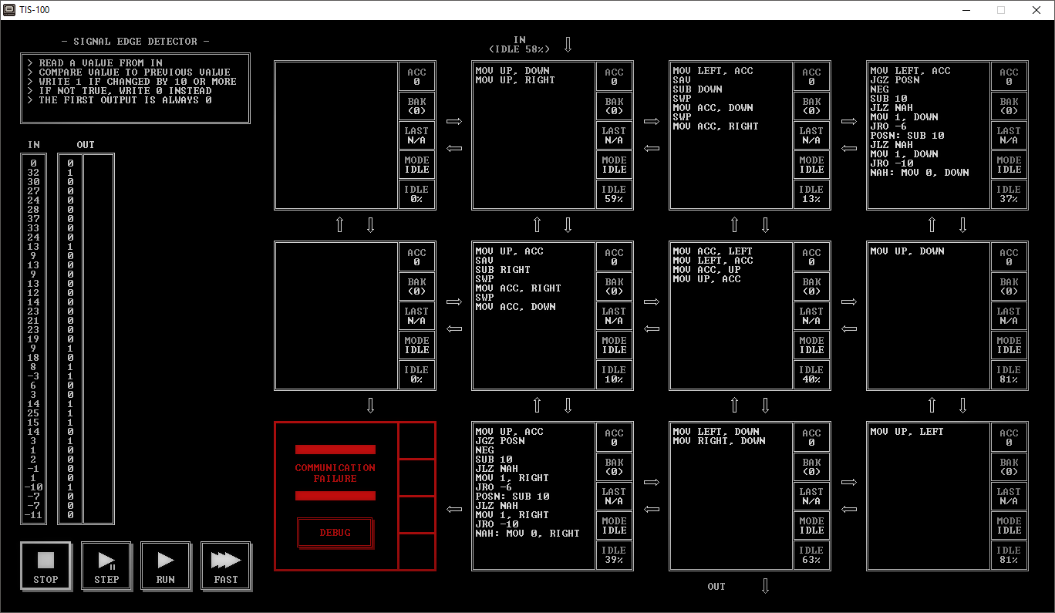Image resolution: width=1055 pixels, height=613 pixels.
Task: Select the puzzle description text box
Action: pos(136,88)
